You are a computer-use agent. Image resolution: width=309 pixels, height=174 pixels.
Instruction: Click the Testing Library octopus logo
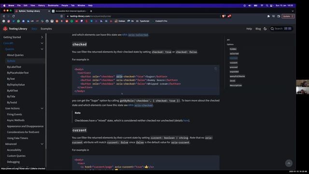point(5,29)
